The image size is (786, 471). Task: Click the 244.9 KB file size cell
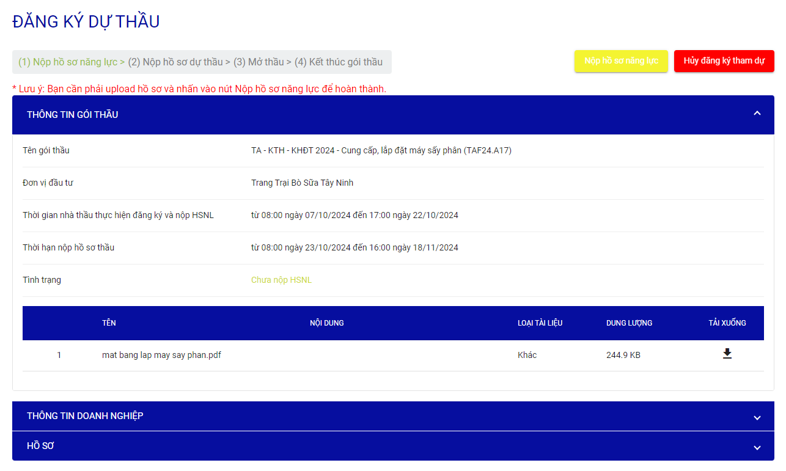click(x=623, y=355)
